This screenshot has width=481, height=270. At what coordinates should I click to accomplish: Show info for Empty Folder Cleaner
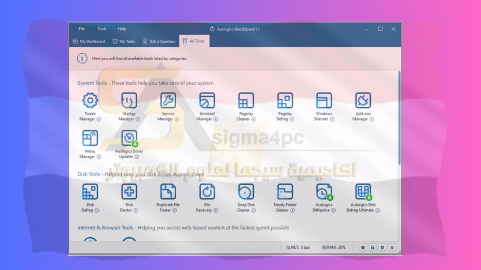pos(292,210)
